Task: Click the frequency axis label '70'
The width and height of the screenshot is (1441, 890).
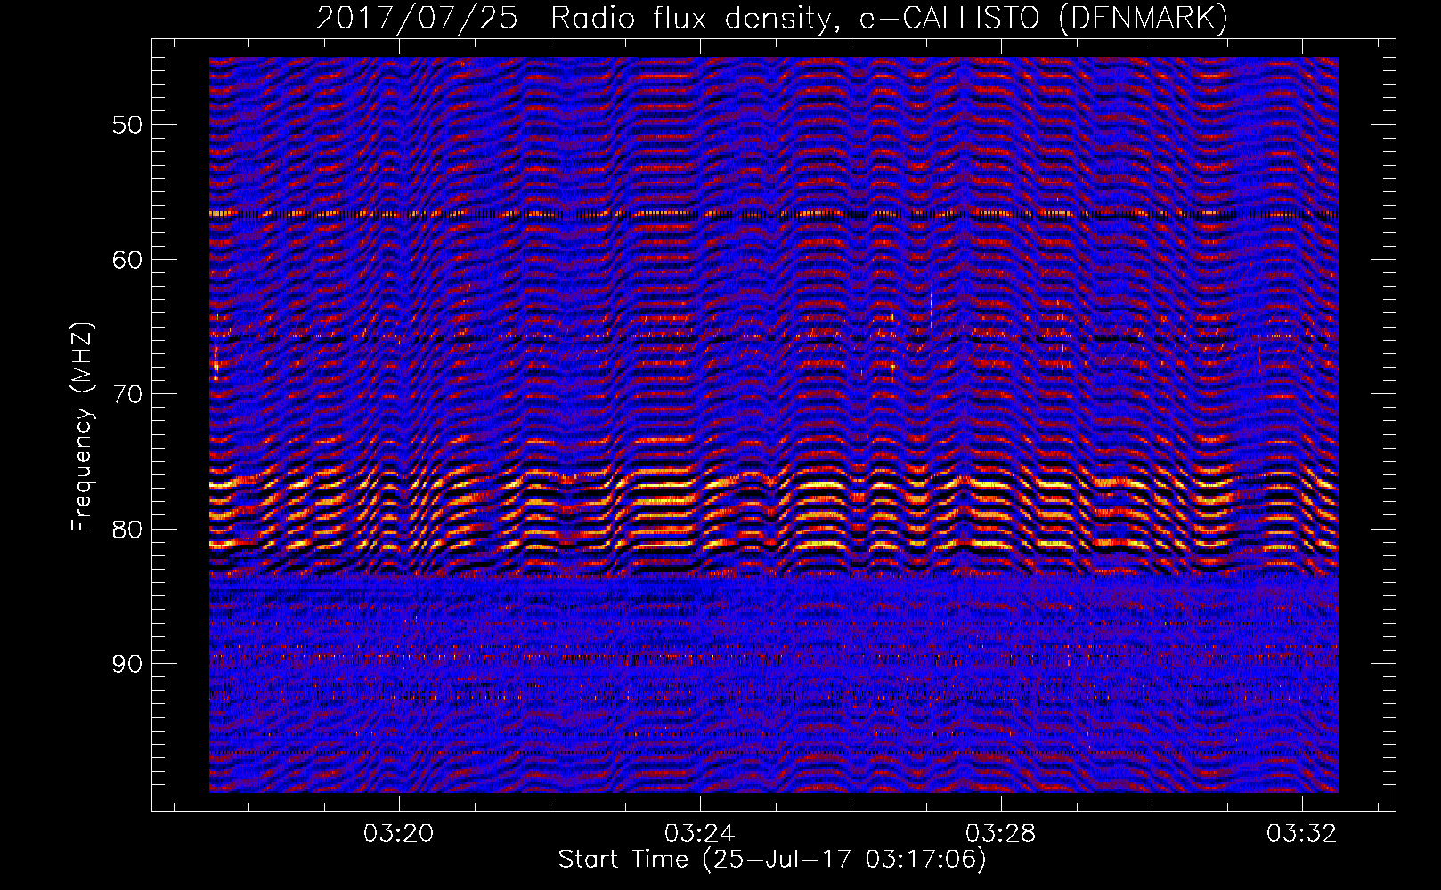Action: coord(126,394)
